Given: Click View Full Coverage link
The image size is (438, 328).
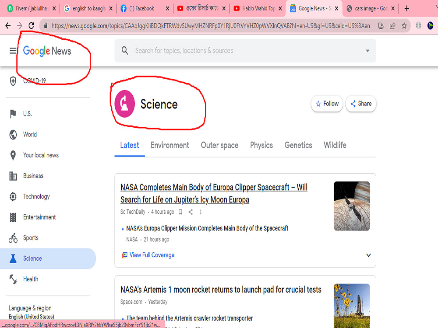Looking at the screenshot, I should [152, 255].
